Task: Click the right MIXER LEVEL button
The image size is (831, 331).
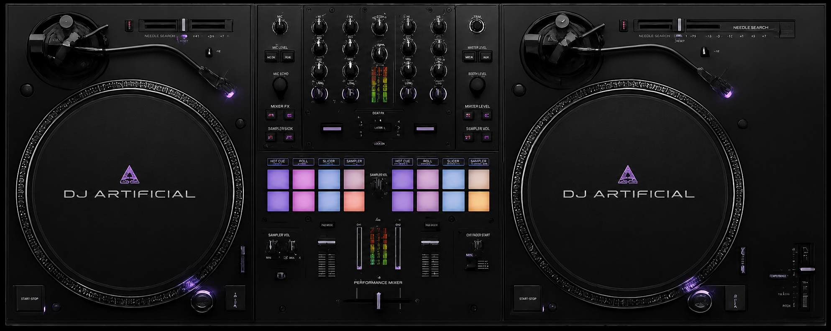Action: [x=486, y=115]
